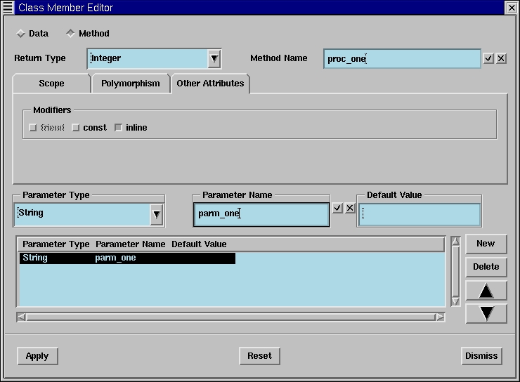Open window menu icon in title bar
520x382 pixels.
(8, 8)
